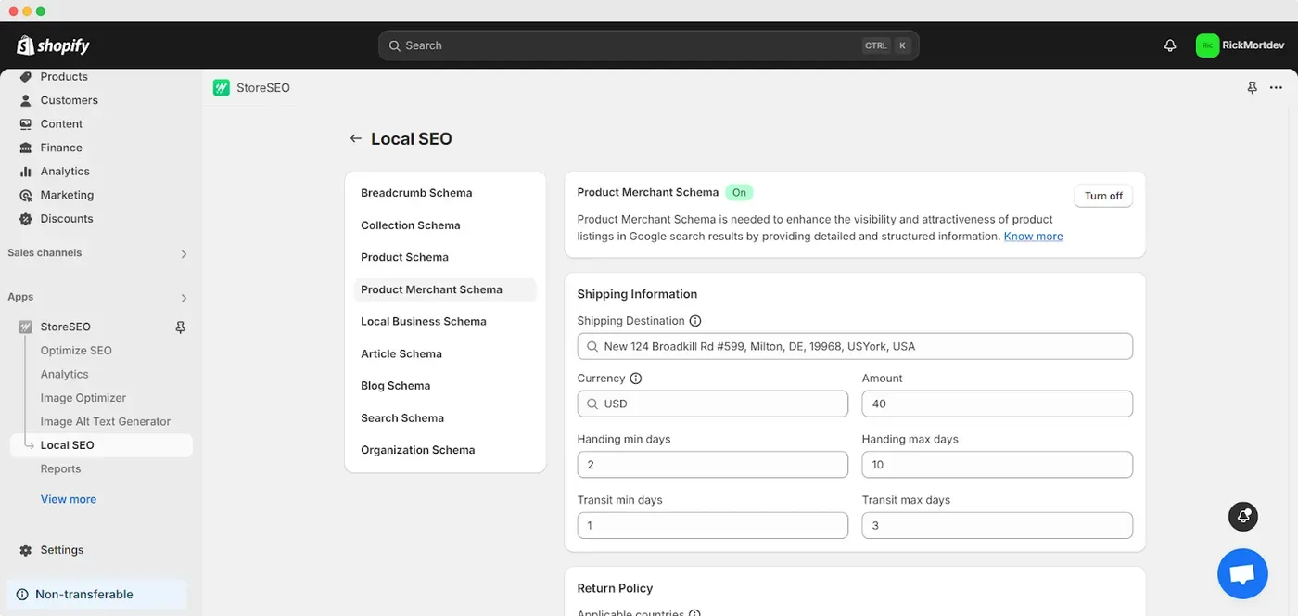The width and height of the screenshot is (1298, 616).
Task: Click the Non-transferable label
Action: click(84, 595)
